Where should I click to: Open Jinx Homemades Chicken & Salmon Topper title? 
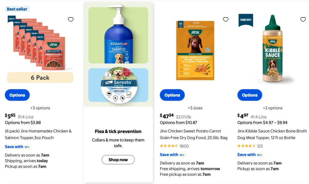click(x=38, y=134)
